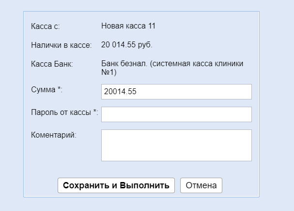Click the asterisk beside Сумма label
The height and width of the screenshot is (211, 294).
point(60,89)
